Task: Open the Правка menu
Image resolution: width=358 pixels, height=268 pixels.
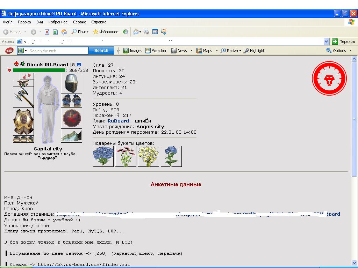Action: pyautogui.click(x=24, y=22)
